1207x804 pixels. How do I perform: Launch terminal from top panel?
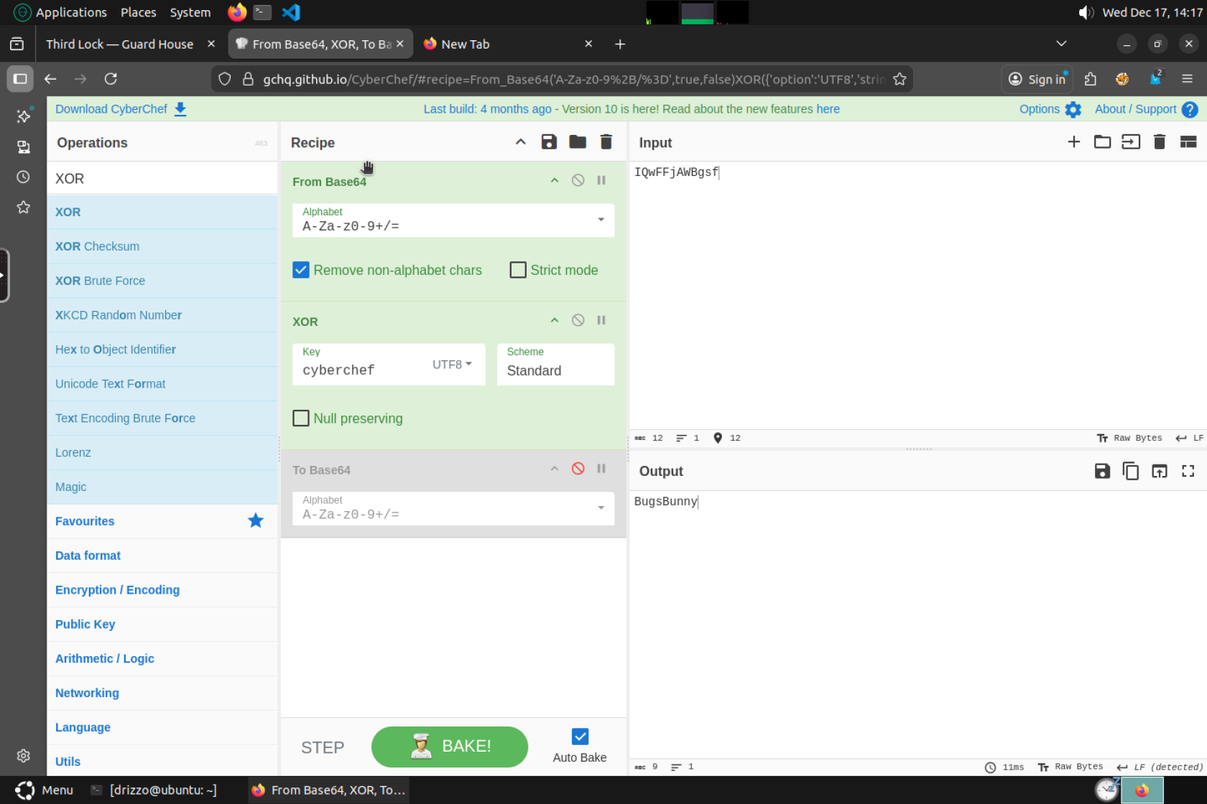click(x=262, y=12)
